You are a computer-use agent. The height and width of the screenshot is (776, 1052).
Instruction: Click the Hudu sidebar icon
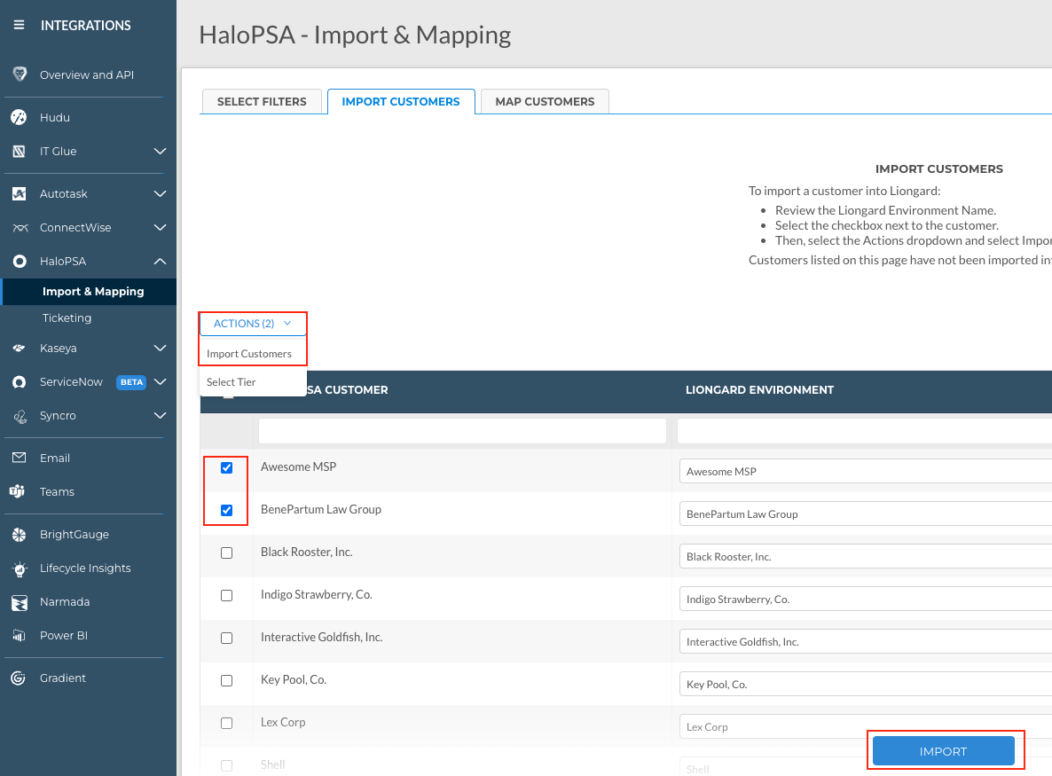(x=19, y=117)
